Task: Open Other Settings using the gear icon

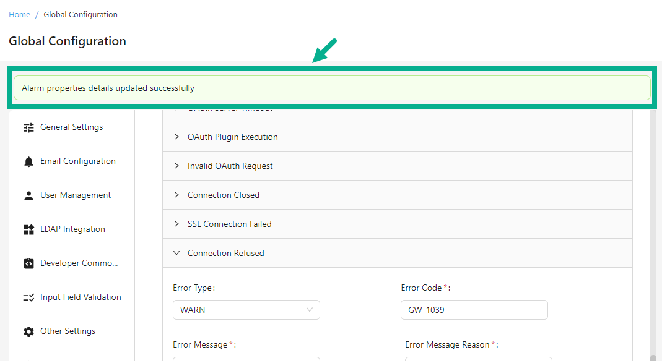Action: [28, 331]
